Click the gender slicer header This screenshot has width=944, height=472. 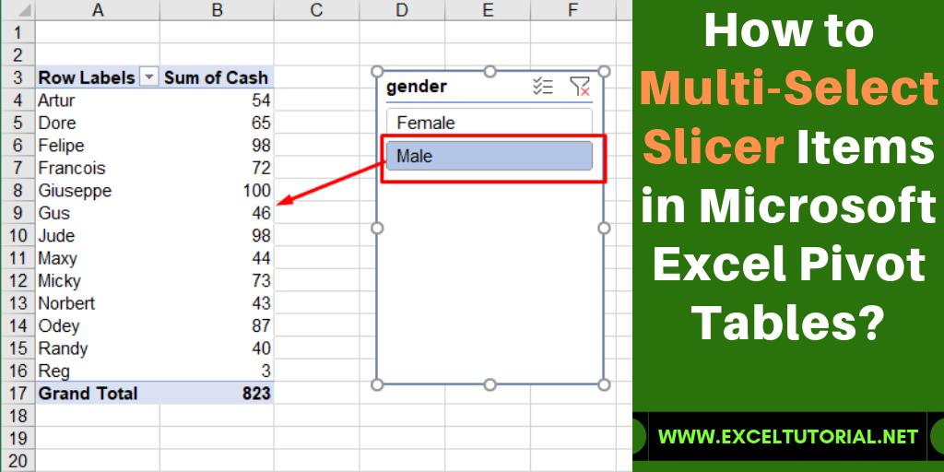[417, 87]
